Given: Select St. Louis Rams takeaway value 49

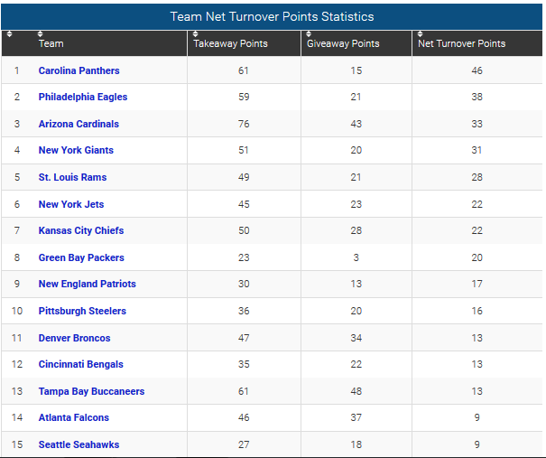Looking at the screenshot, I should pos(244,177).
